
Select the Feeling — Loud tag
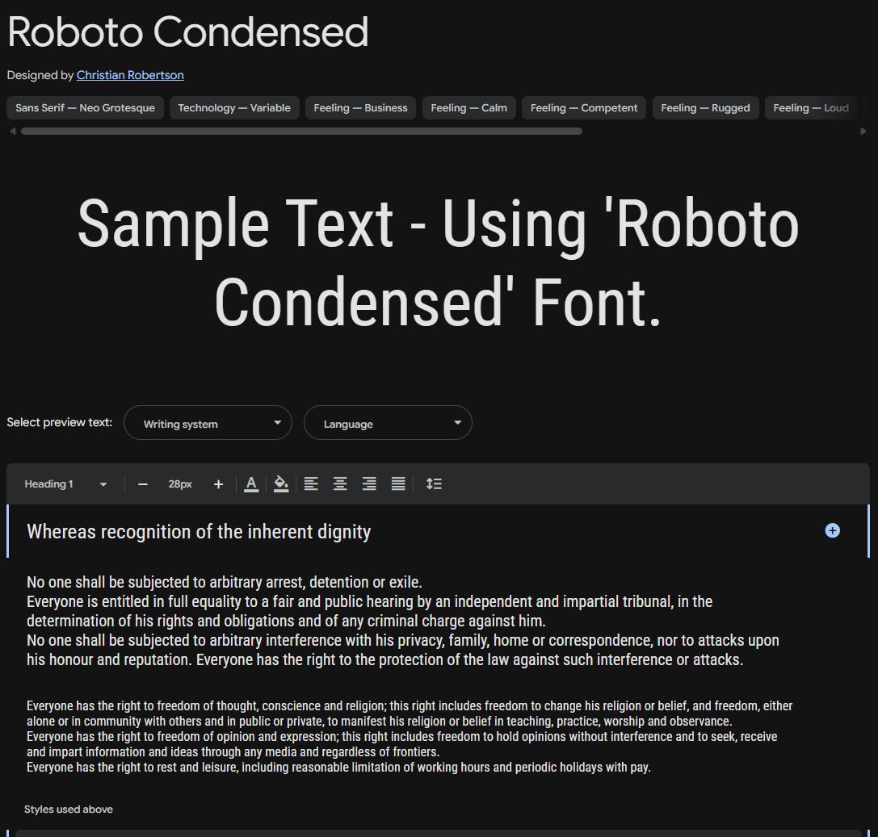coord(810,108)
